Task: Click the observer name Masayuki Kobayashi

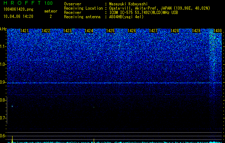Action: [128, 4]
